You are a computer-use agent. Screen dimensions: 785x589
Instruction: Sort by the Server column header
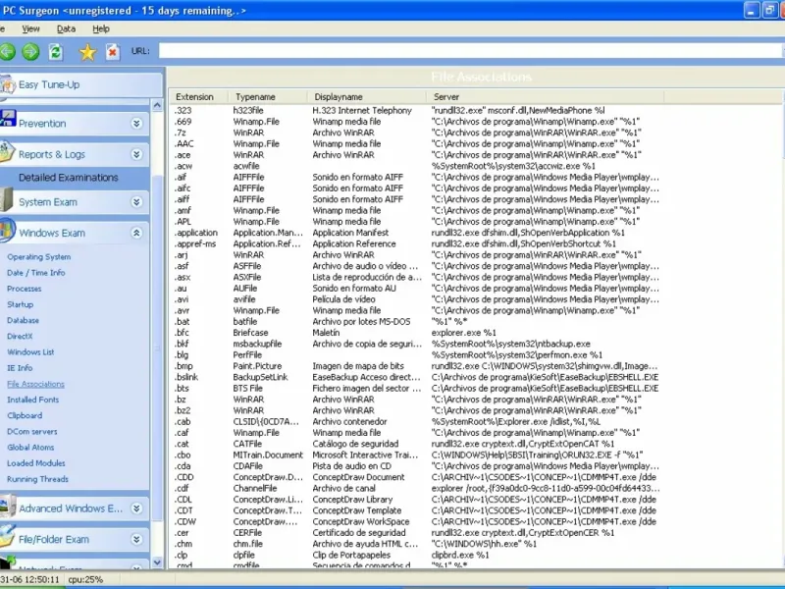[x=545, y=96]
